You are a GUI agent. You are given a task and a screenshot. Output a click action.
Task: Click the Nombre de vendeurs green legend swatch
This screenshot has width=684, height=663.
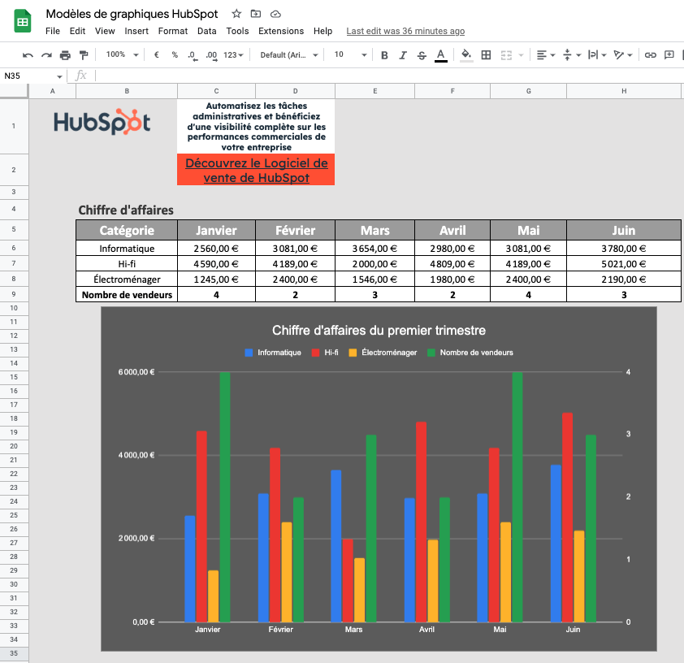click(431, 353)
